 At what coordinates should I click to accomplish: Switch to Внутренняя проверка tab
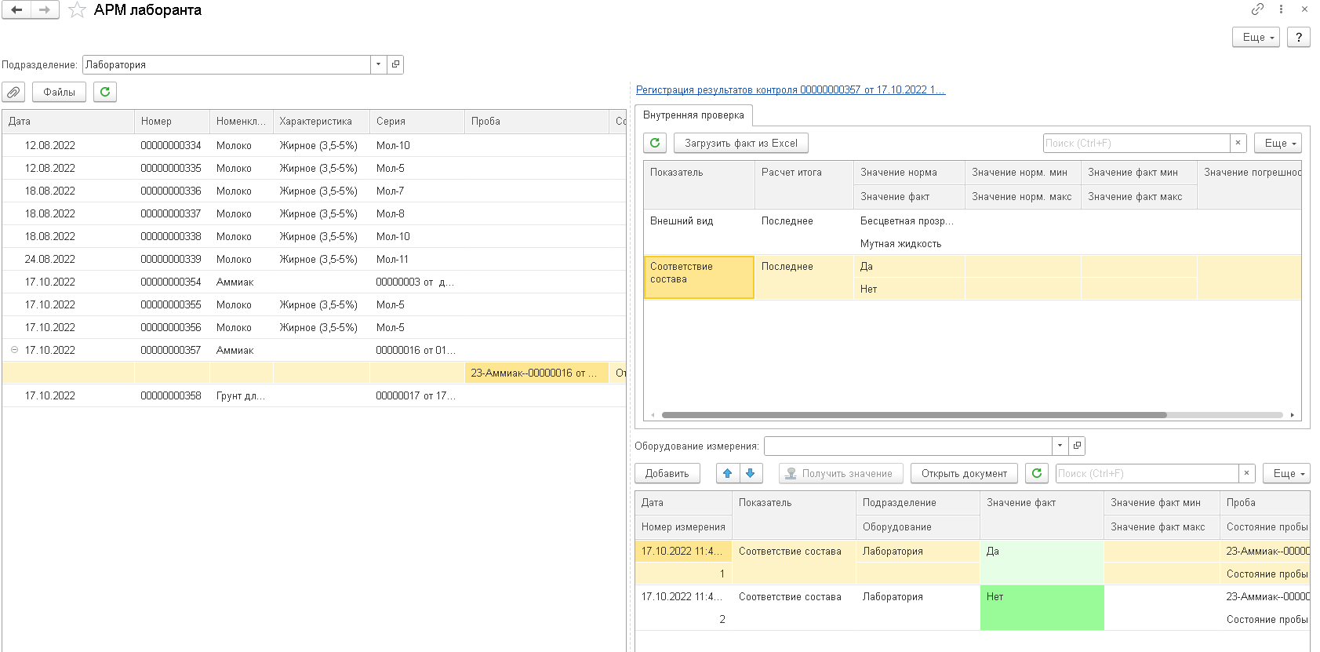pos(693,115)
